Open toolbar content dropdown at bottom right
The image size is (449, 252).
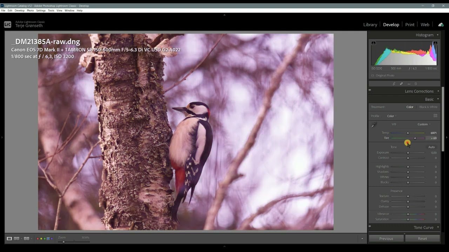tap(362, 239)
